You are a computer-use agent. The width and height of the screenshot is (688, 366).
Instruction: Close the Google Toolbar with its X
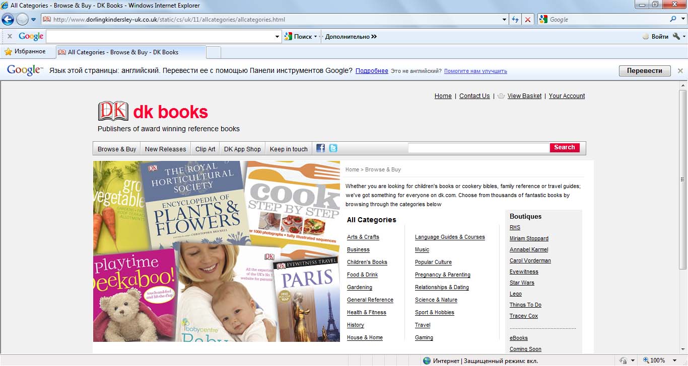[10, 36]
